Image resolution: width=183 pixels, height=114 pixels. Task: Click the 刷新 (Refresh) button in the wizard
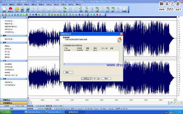[68, 72]
